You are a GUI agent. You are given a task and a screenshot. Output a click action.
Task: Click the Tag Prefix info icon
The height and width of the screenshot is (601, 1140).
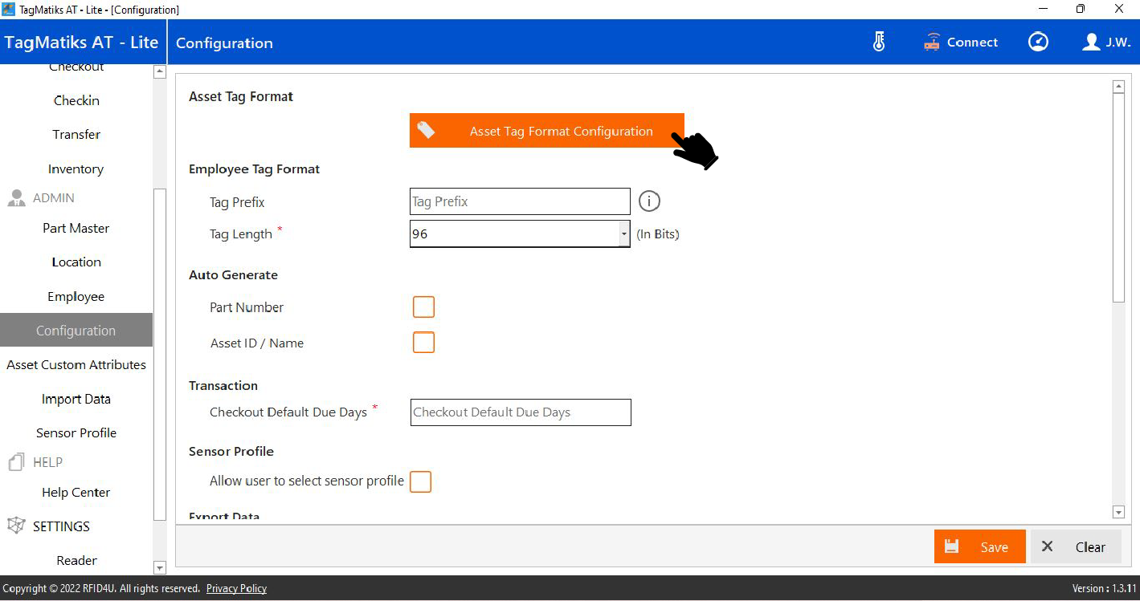(649, 201)
